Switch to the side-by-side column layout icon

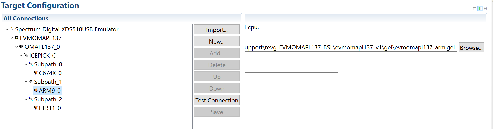point(480,9)
